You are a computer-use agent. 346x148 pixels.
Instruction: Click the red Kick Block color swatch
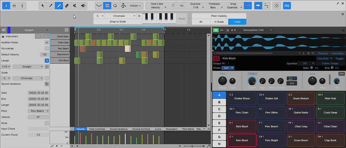(x=216, y=59)
